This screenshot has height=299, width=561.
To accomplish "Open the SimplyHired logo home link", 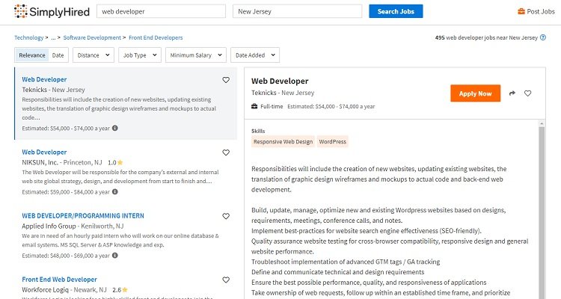I will tap(52, 11).
